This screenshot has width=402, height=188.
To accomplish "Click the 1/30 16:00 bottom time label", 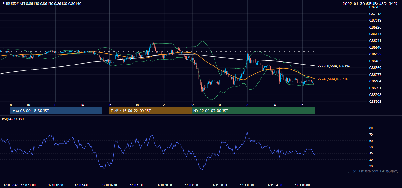I will click(110, 185).
